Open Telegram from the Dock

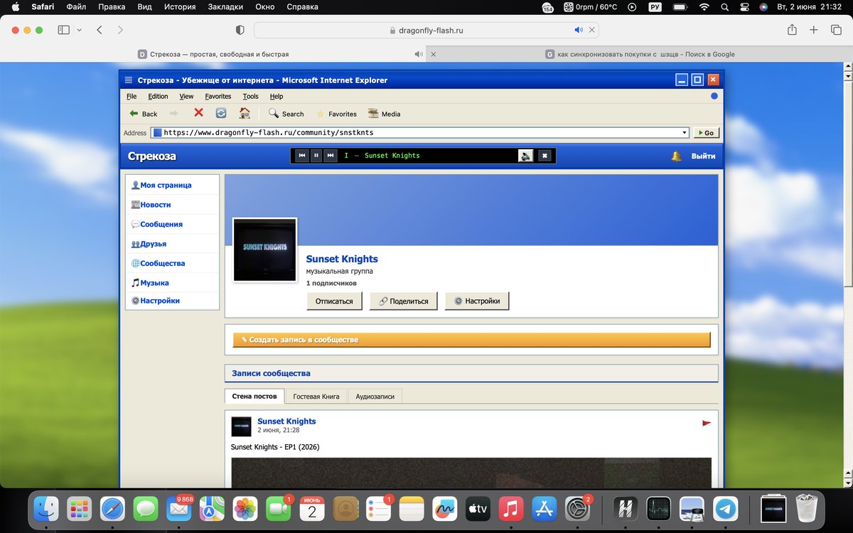[x=726, y=509]
